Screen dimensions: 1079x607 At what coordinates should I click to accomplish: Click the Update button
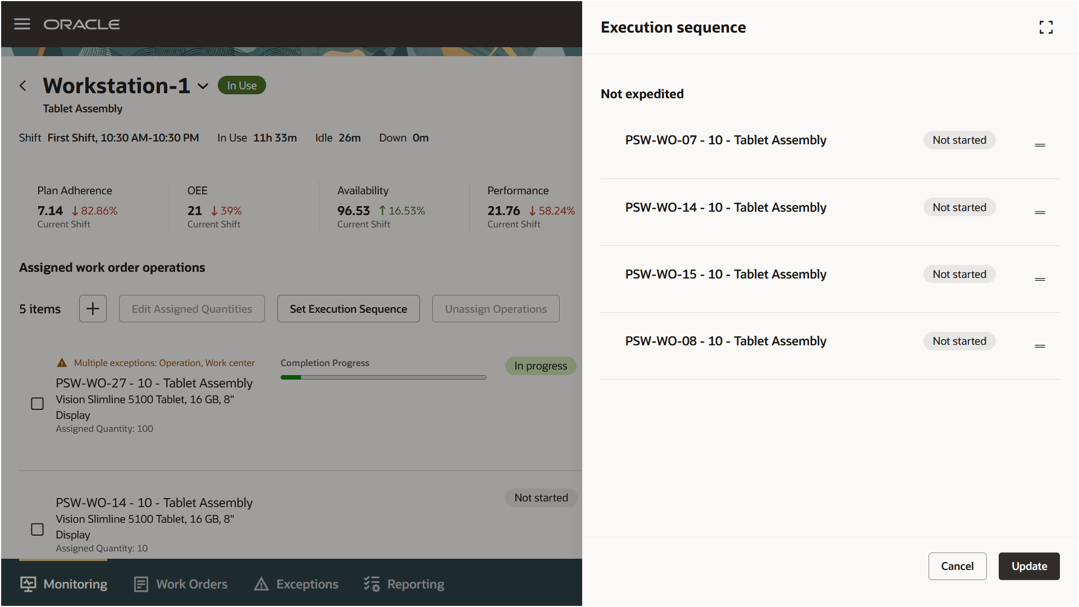(x=1028, y=566)
